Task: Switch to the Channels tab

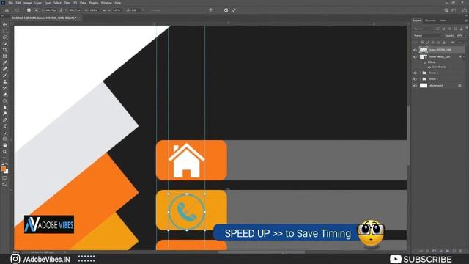Action: coord(430,21)
